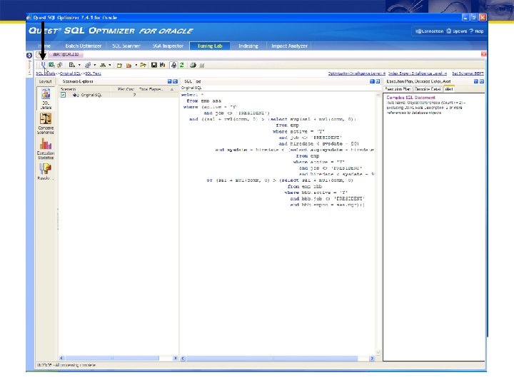Image resolution: width=514 pixels, height=385 pixels.
Task: Open Execution Statistics layout in sidebar
Action: pyautogui.click(x=46, y=148)
